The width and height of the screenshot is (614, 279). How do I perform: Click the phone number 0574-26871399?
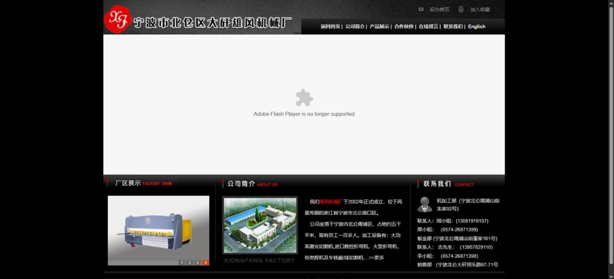(x=459, y=230)
